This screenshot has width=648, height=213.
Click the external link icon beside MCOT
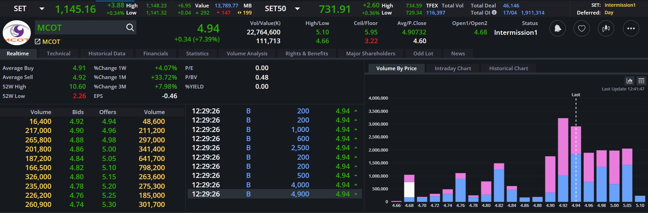point(38,42)
